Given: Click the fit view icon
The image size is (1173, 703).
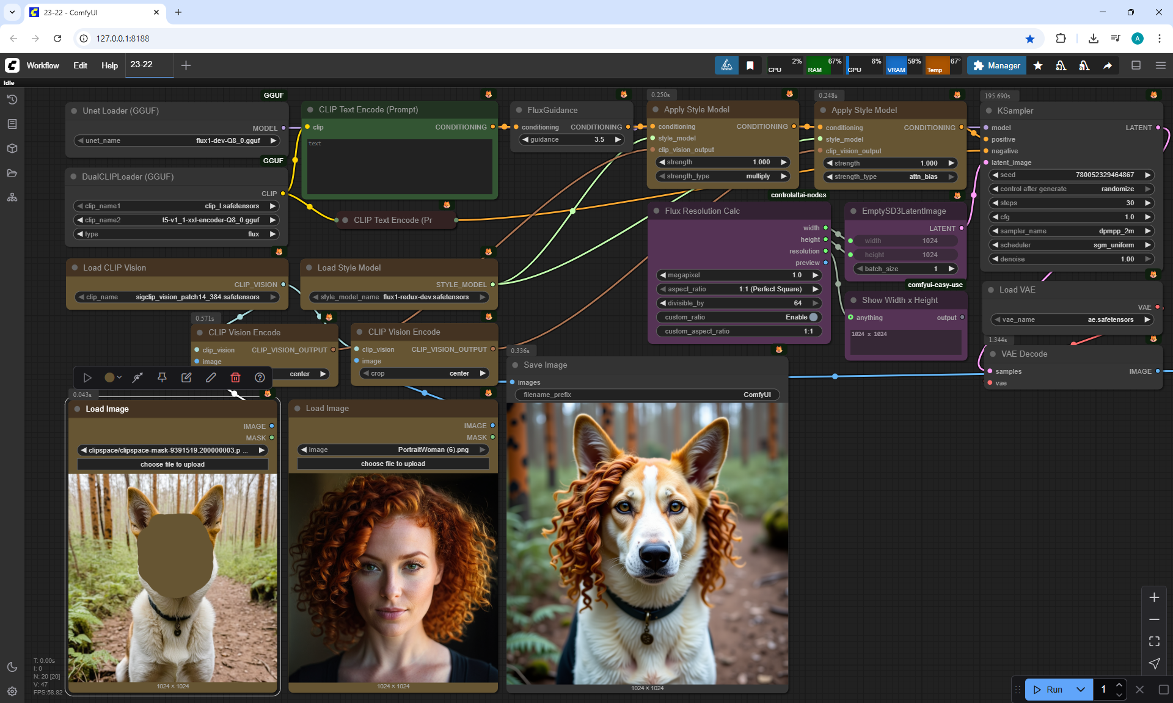Looking at the screenshot, I should click(x=1154, y=641).
